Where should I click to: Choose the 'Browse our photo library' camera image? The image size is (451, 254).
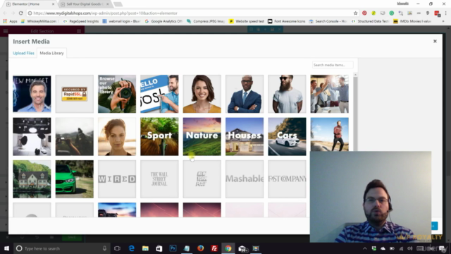117,94
